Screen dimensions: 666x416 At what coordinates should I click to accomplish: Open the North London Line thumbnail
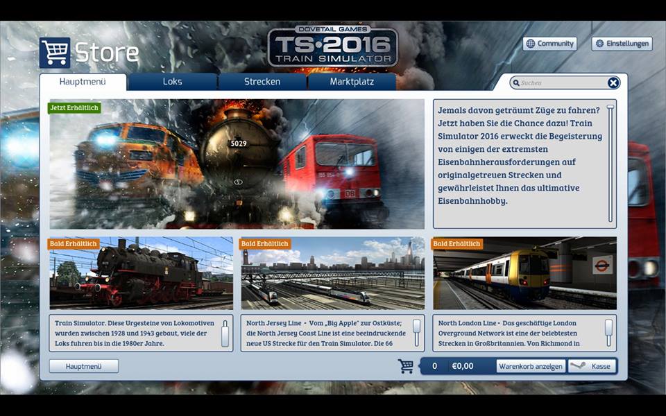click(525, 273)
